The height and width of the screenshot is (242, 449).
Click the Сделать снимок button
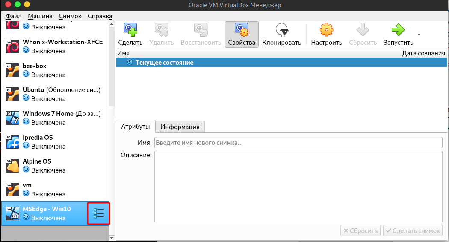(x=413, y=231)
